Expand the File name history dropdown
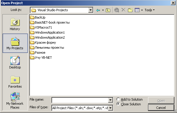177x113 pixels. (110, 100)
